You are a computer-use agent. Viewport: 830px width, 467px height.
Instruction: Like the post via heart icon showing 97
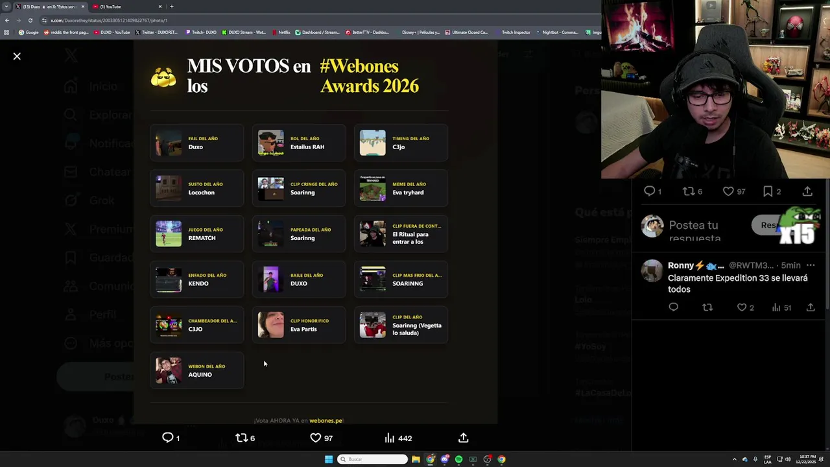316,438
